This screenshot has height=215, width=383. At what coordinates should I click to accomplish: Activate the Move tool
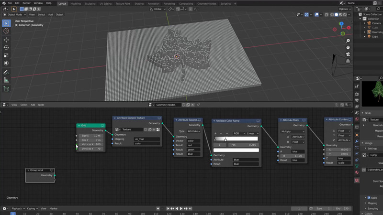tap(6, 40)
